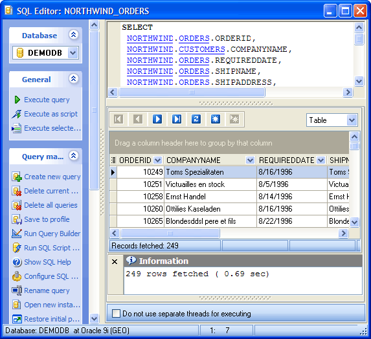Click the data grid scroll up arrow
The height and width of the screenshot is (339, 371).
(x=354, y=137)
